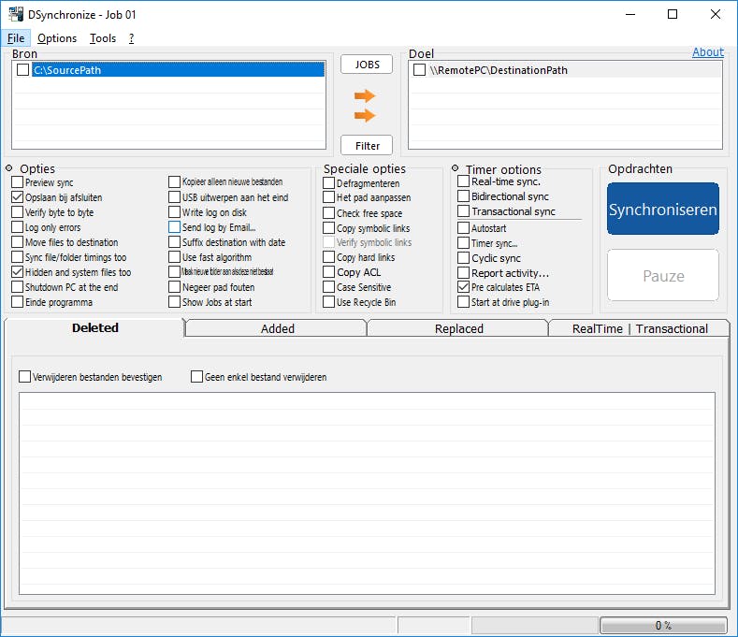Open the ? help menu
This screenshot has height=637, width=738.
[x=131, y=38]
